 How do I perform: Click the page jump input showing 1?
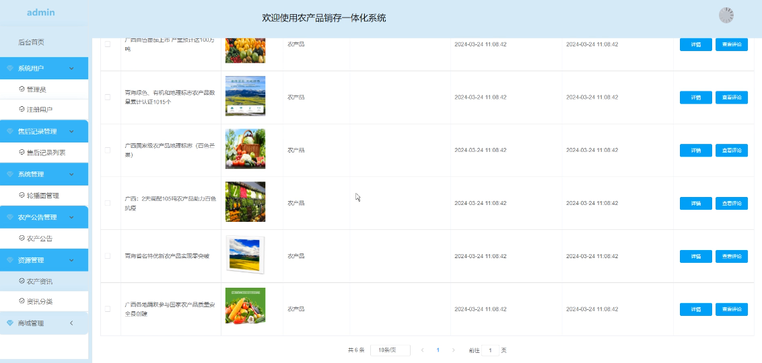pyautogui.click(x=490, y=350)
